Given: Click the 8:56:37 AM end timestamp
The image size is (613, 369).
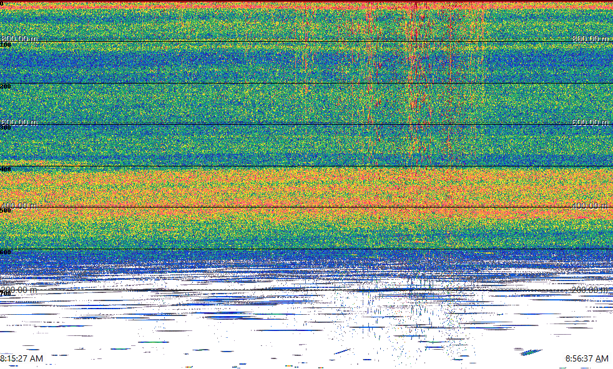Looking at the screenshot, I should 587,358.
